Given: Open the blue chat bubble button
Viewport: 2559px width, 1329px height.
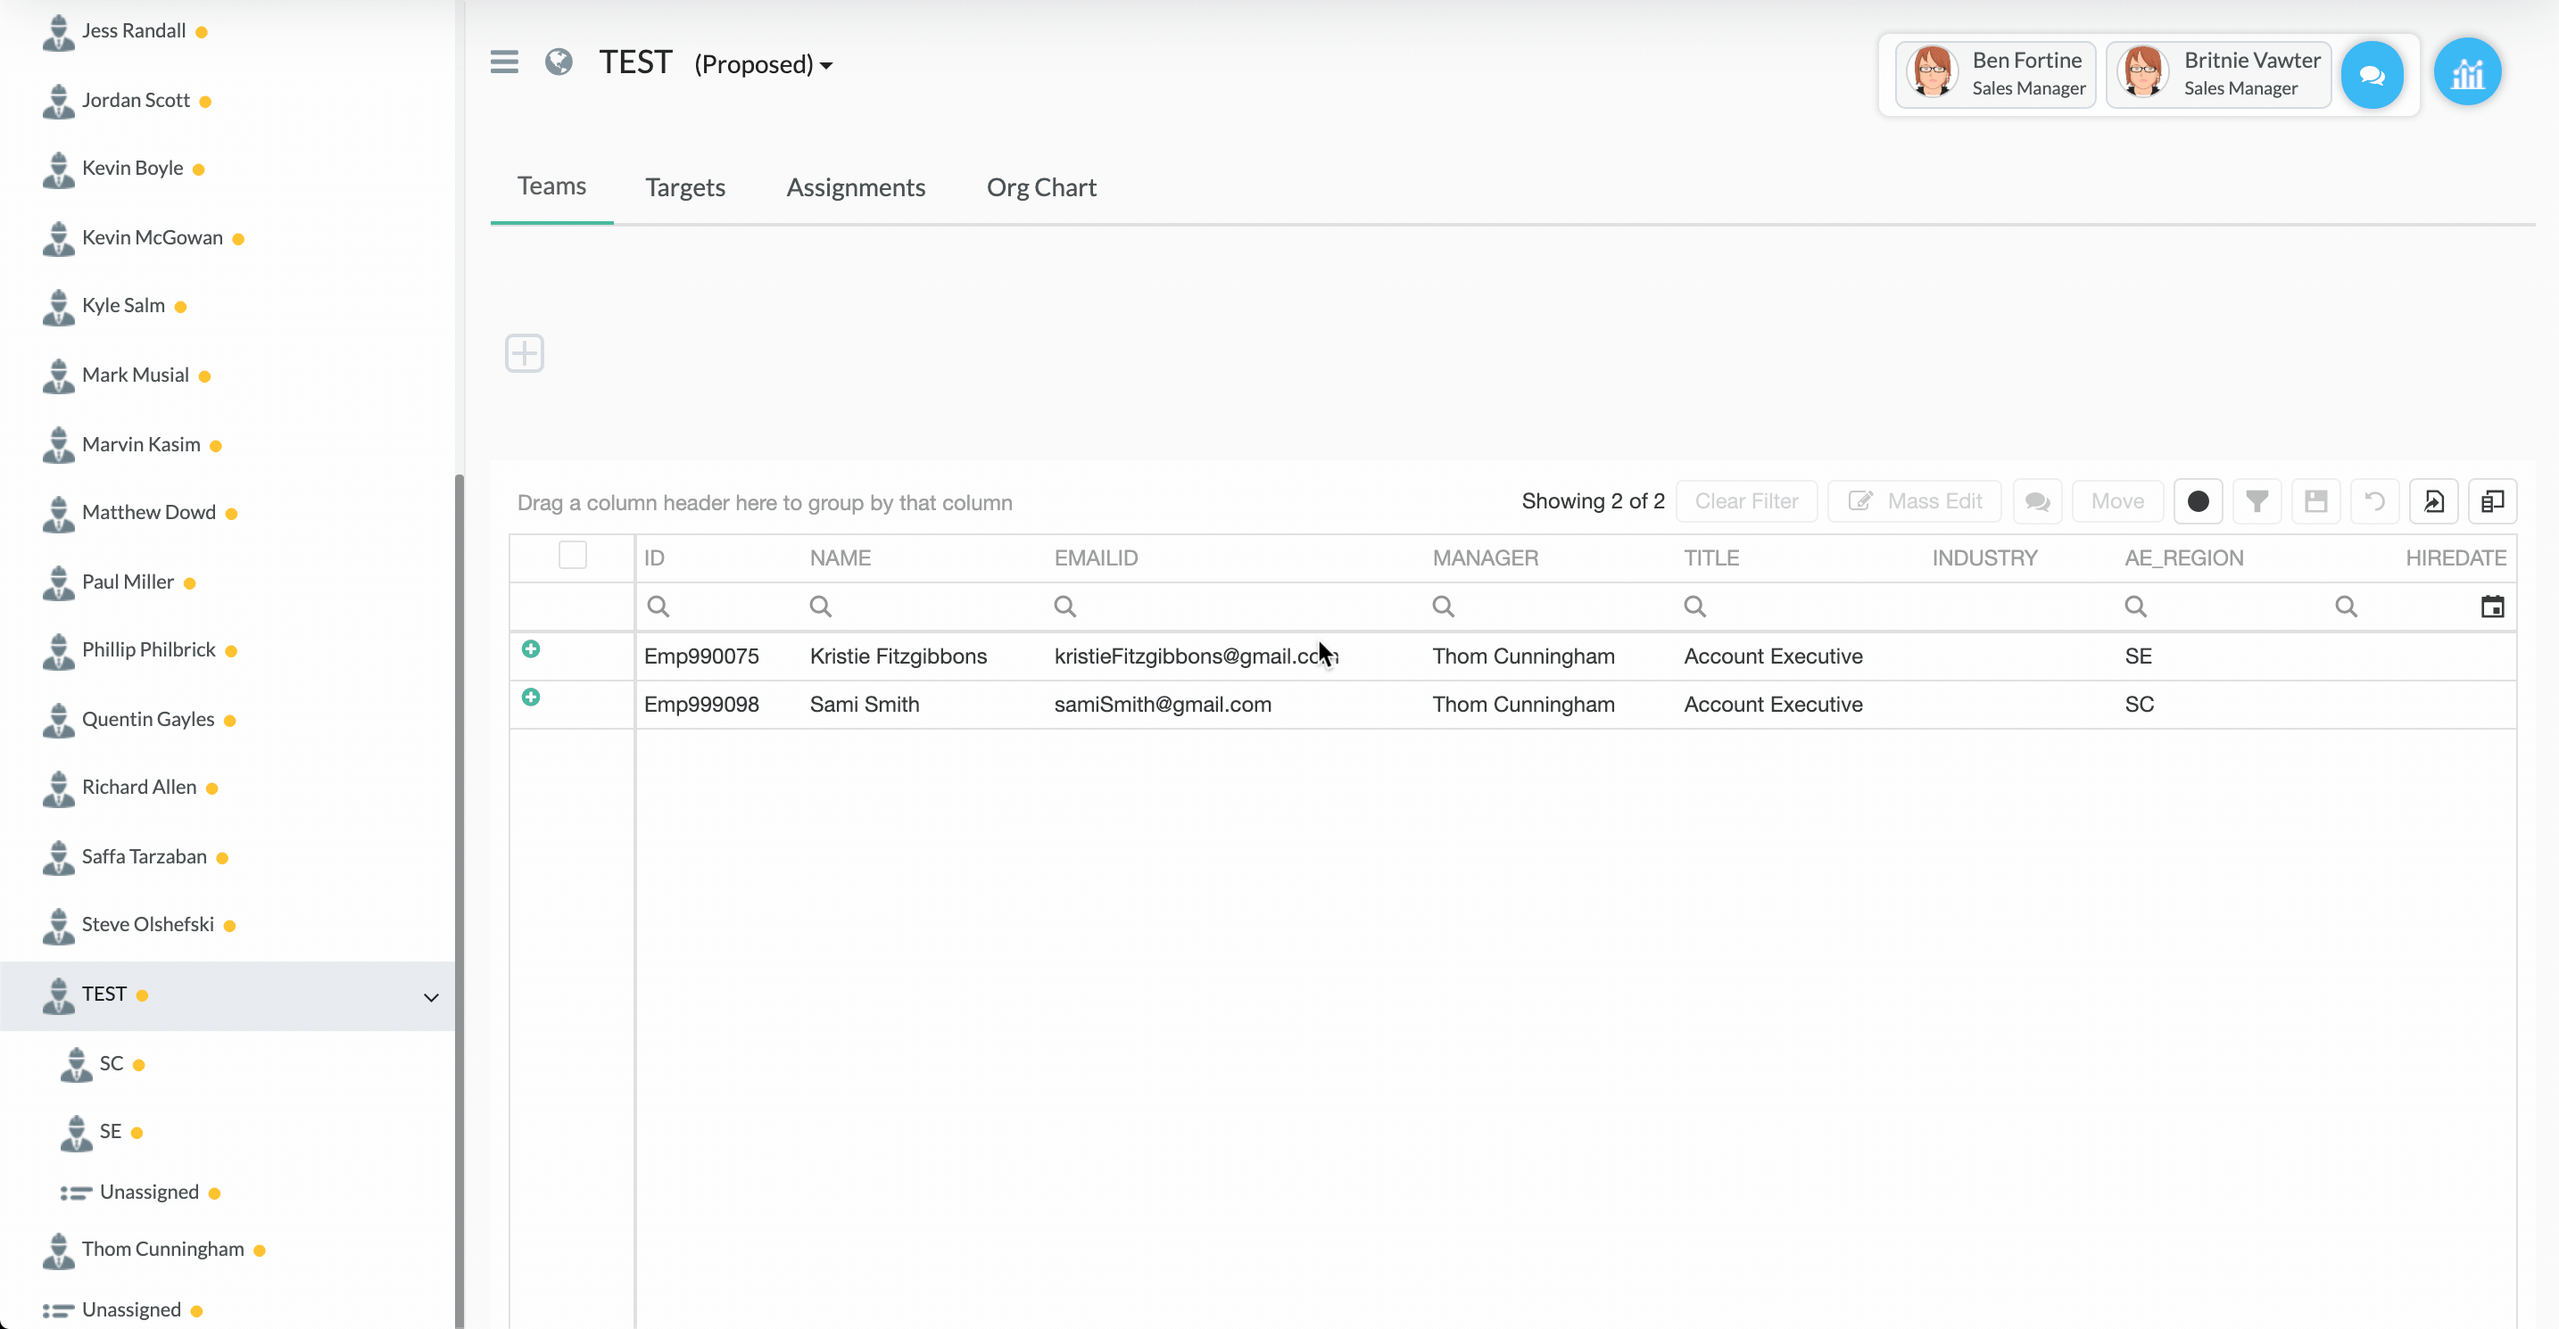Looking at the screenshot, I should tap(2372, 75).
